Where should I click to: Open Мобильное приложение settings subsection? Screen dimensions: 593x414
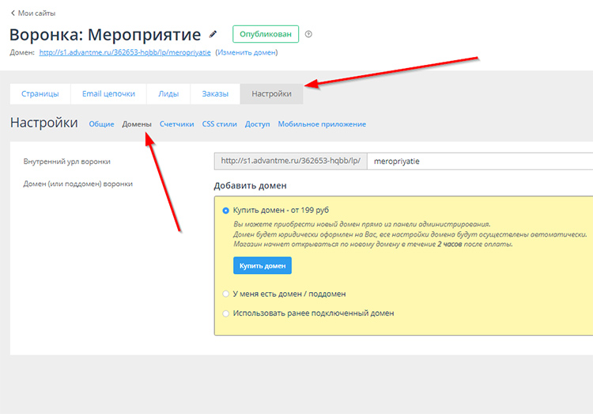pyautogui.click(x=322, y=124)
